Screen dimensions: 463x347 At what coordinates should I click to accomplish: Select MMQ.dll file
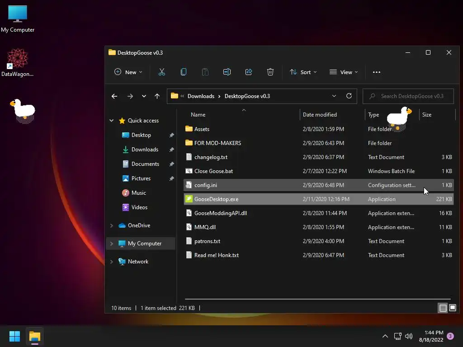(x=318, y=227)
